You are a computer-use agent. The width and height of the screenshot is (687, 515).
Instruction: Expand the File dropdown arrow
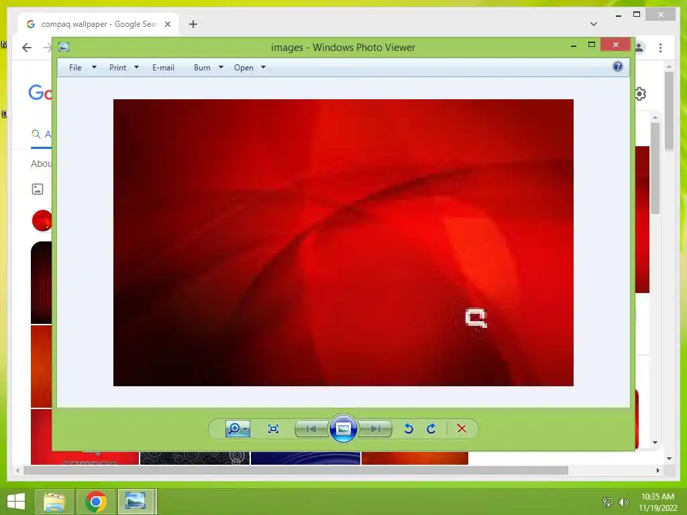click(94, 67)
